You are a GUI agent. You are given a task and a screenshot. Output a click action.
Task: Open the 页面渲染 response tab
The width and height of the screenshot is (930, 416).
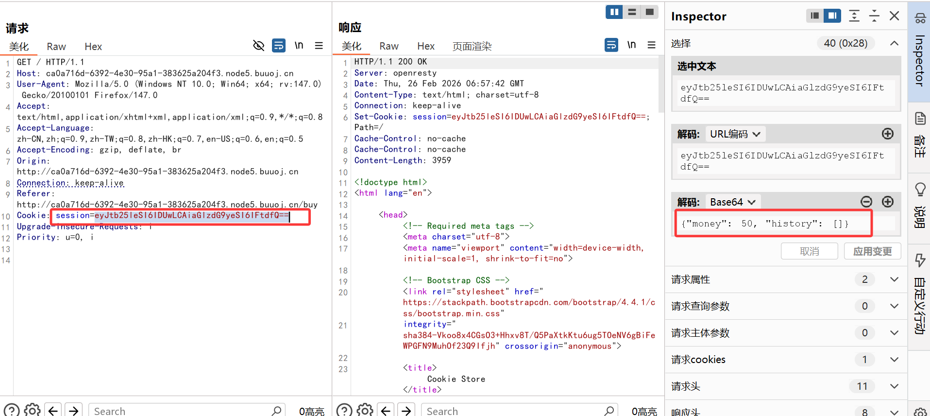472,47
